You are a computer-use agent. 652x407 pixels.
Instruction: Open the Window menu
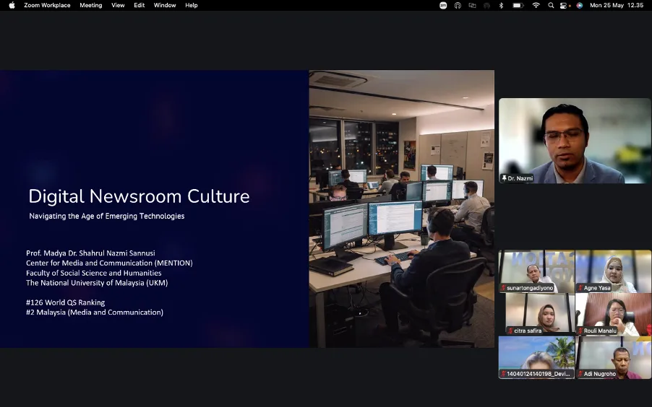tap(165, 5)
